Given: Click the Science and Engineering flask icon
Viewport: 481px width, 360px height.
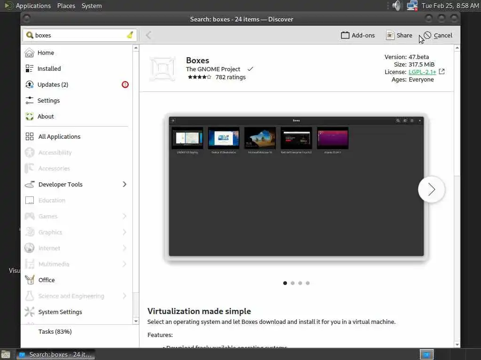Looking at the screenshot, I should pyautogui.click(x=30, y=296).
